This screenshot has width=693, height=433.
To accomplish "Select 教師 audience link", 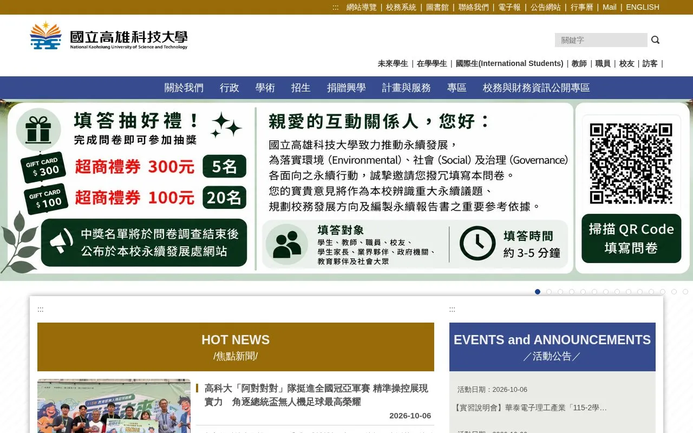I will coord(579,63).
